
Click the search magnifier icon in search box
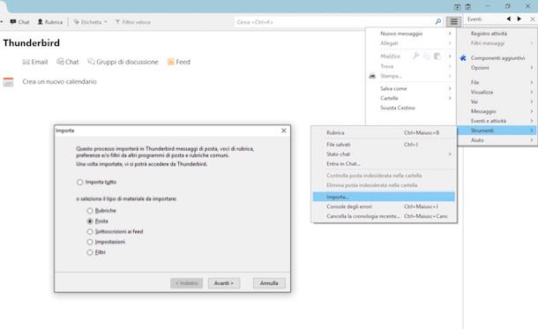coord(438,22)
